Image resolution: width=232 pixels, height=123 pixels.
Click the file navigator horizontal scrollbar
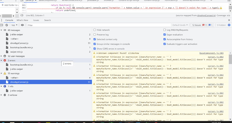point(7,16)
